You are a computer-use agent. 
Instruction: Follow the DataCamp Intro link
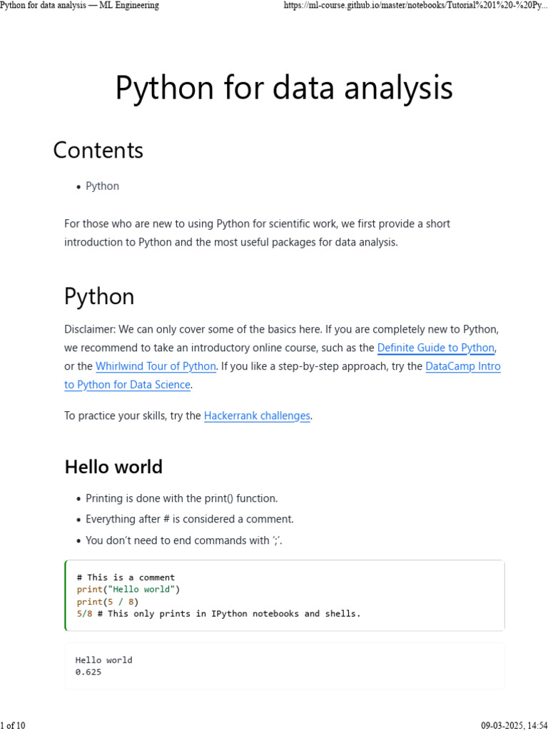[462, 366]
